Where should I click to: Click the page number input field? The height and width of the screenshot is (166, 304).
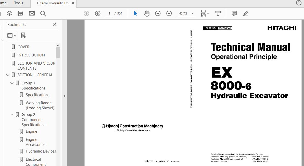(109, 13)
